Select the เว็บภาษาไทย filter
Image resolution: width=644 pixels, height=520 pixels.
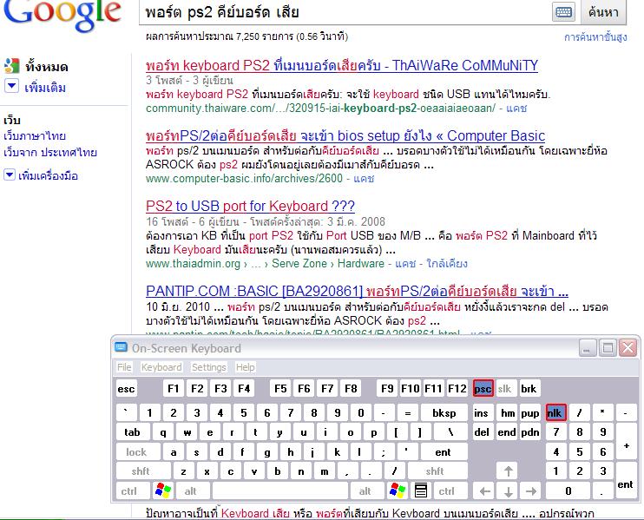pyautogui.click(x=35, y=136)
